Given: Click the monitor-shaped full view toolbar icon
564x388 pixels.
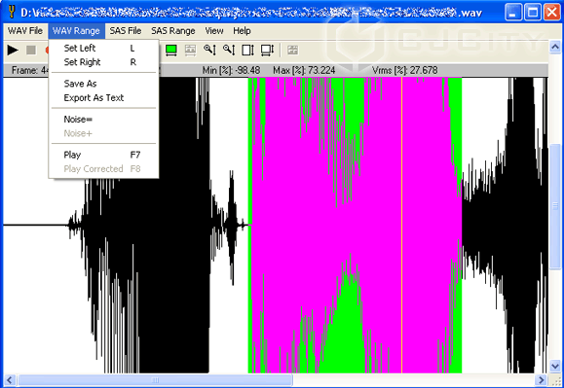Looking at the screenshot, I should 267,50.
